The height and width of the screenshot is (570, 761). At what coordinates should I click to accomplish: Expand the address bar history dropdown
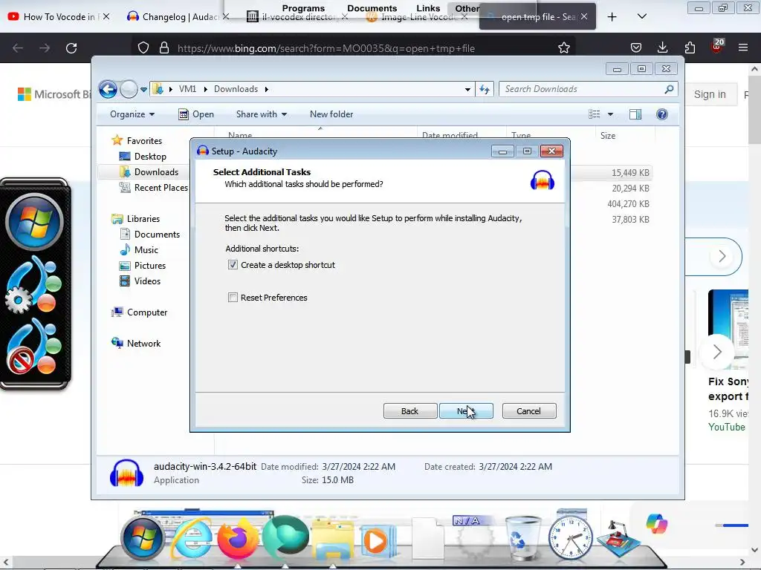[x=467, y=89]
